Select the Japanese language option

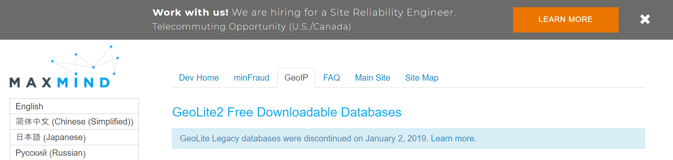(74, 137)
